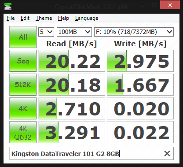Open the Language menu

coord(87,18)
